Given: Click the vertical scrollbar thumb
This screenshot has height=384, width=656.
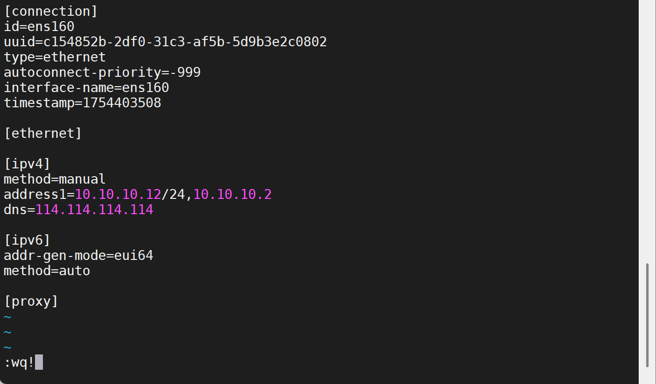Looking at the screenshot, I should point(648,315).
